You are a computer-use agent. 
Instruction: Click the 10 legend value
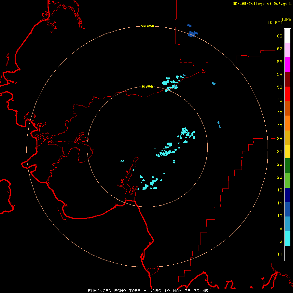pyautogui.click(x=280, y=216)
